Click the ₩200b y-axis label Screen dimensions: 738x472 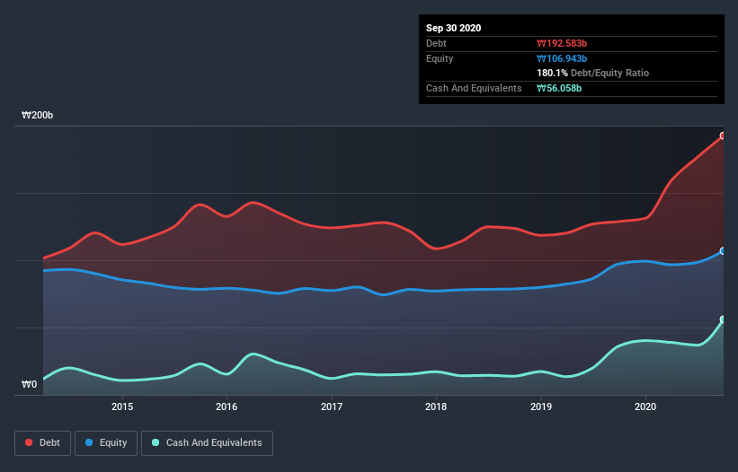click(x=37, y=115)
